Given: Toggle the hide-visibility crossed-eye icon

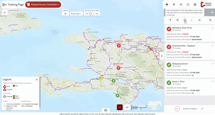Looking at the screenshot, I should coord(199,20).
